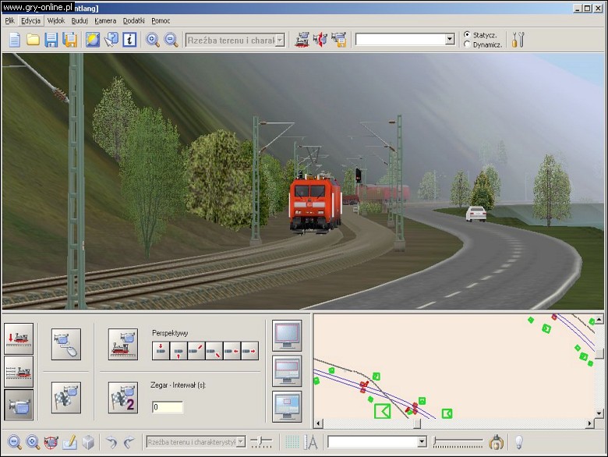The height and width of the screenshot is (457, 608).
Task: Click the text label A icon
Action: tap(311, 442)
